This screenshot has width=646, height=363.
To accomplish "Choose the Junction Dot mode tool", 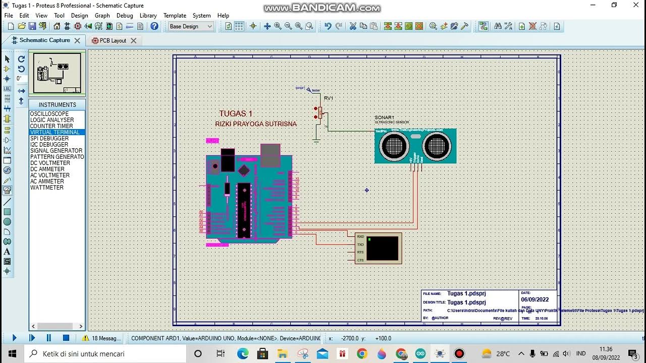I will tap(7, 79).
